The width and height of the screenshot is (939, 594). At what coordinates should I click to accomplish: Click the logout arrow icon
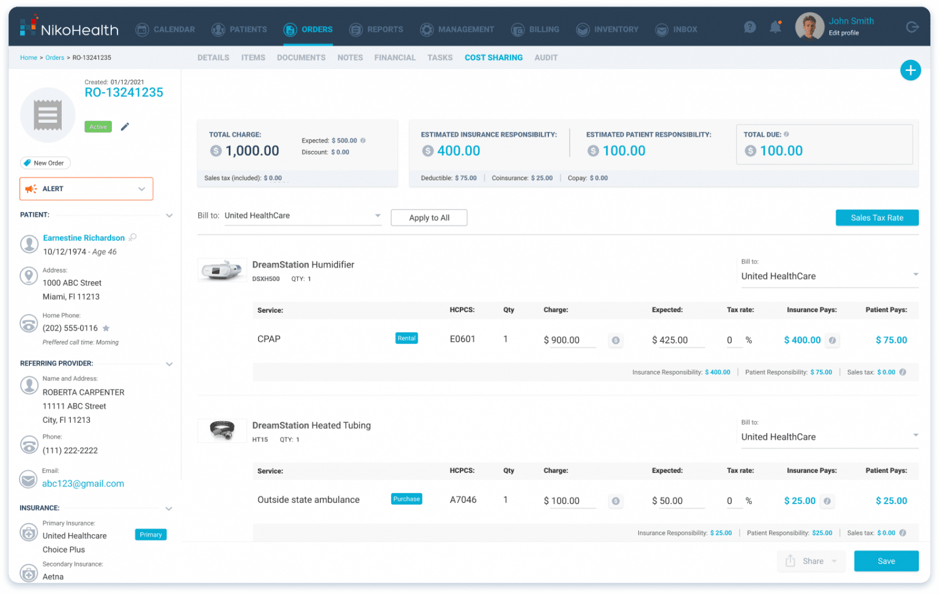point(912,27)
